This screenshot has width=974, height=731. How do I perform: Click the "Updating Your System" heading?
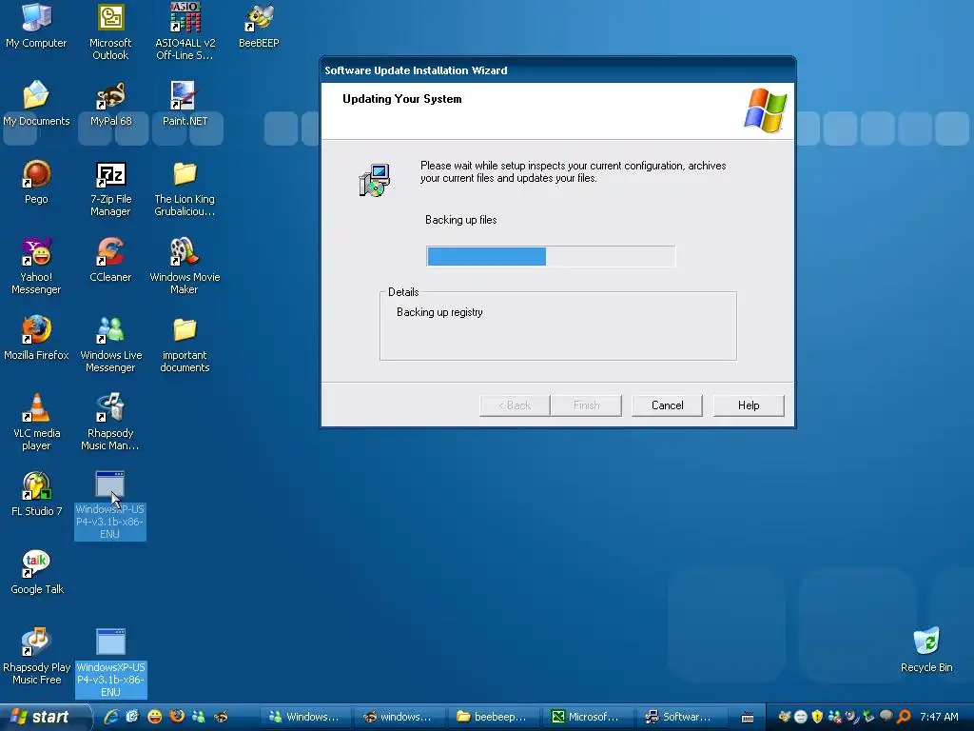[402, 99]
